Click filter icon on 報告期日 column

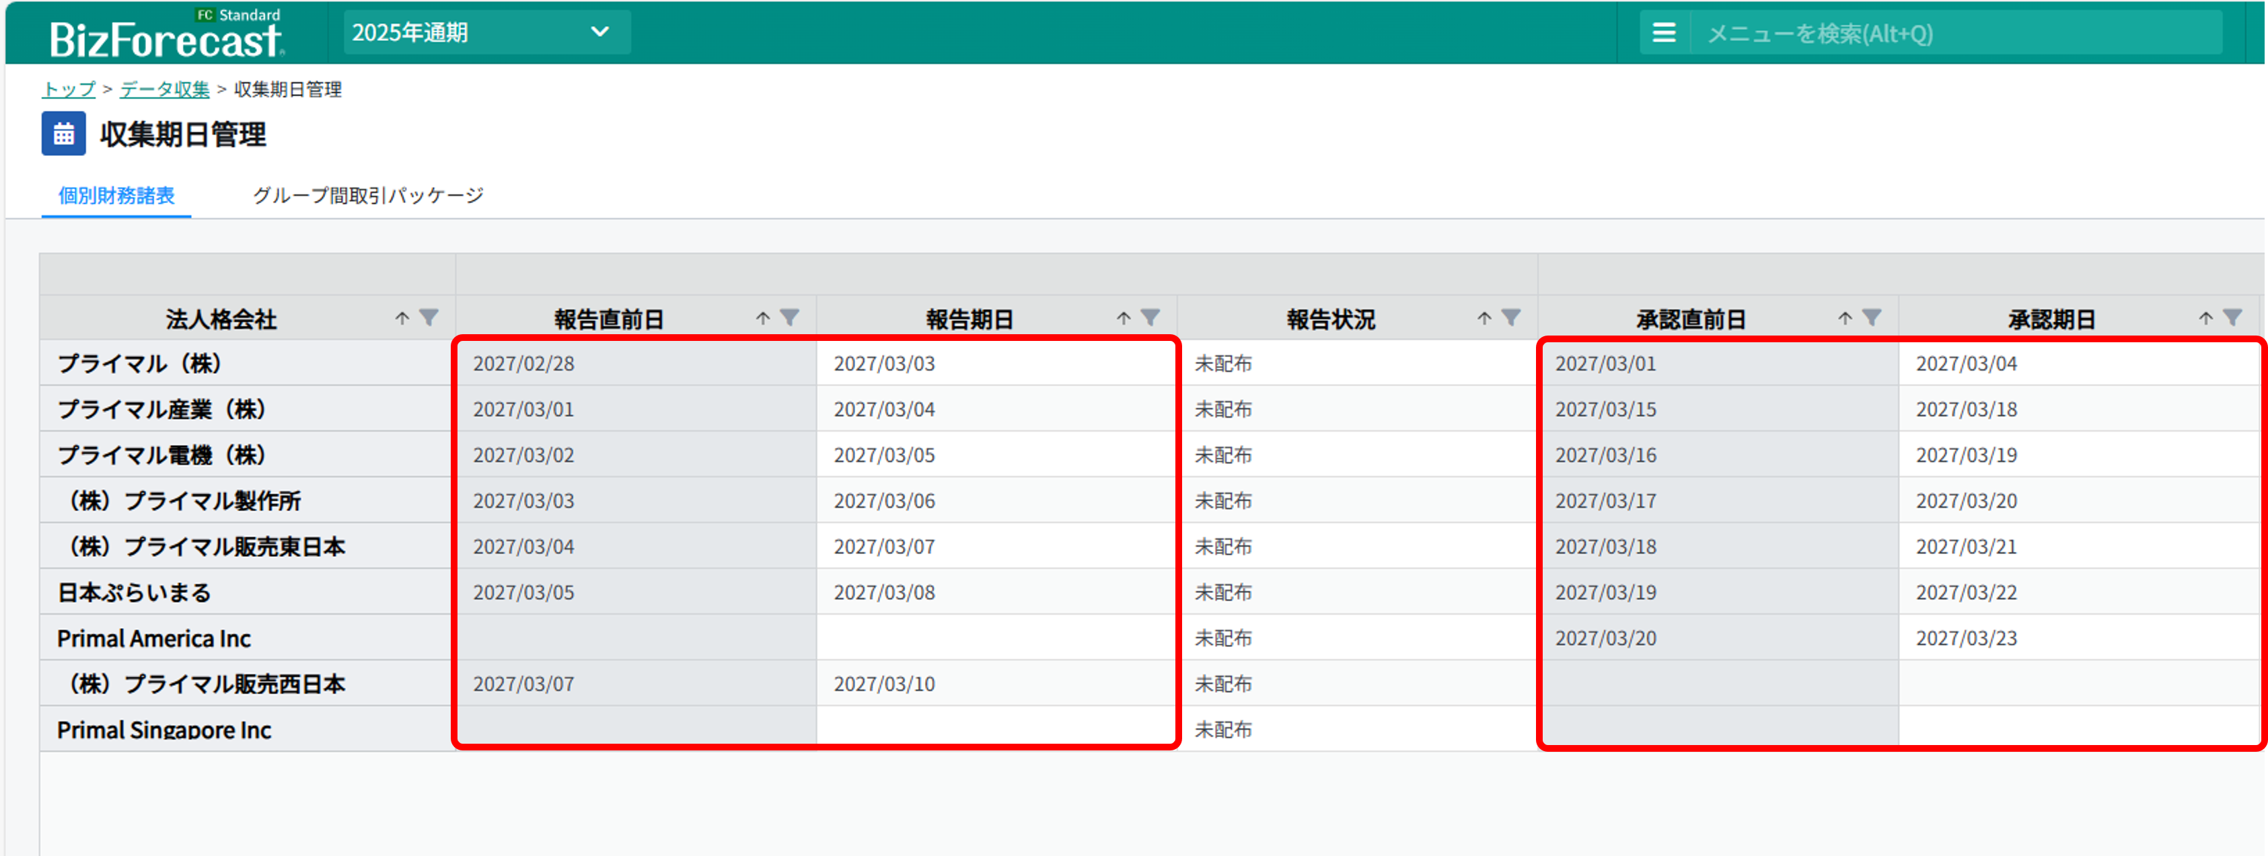[x=1150, y=317]
